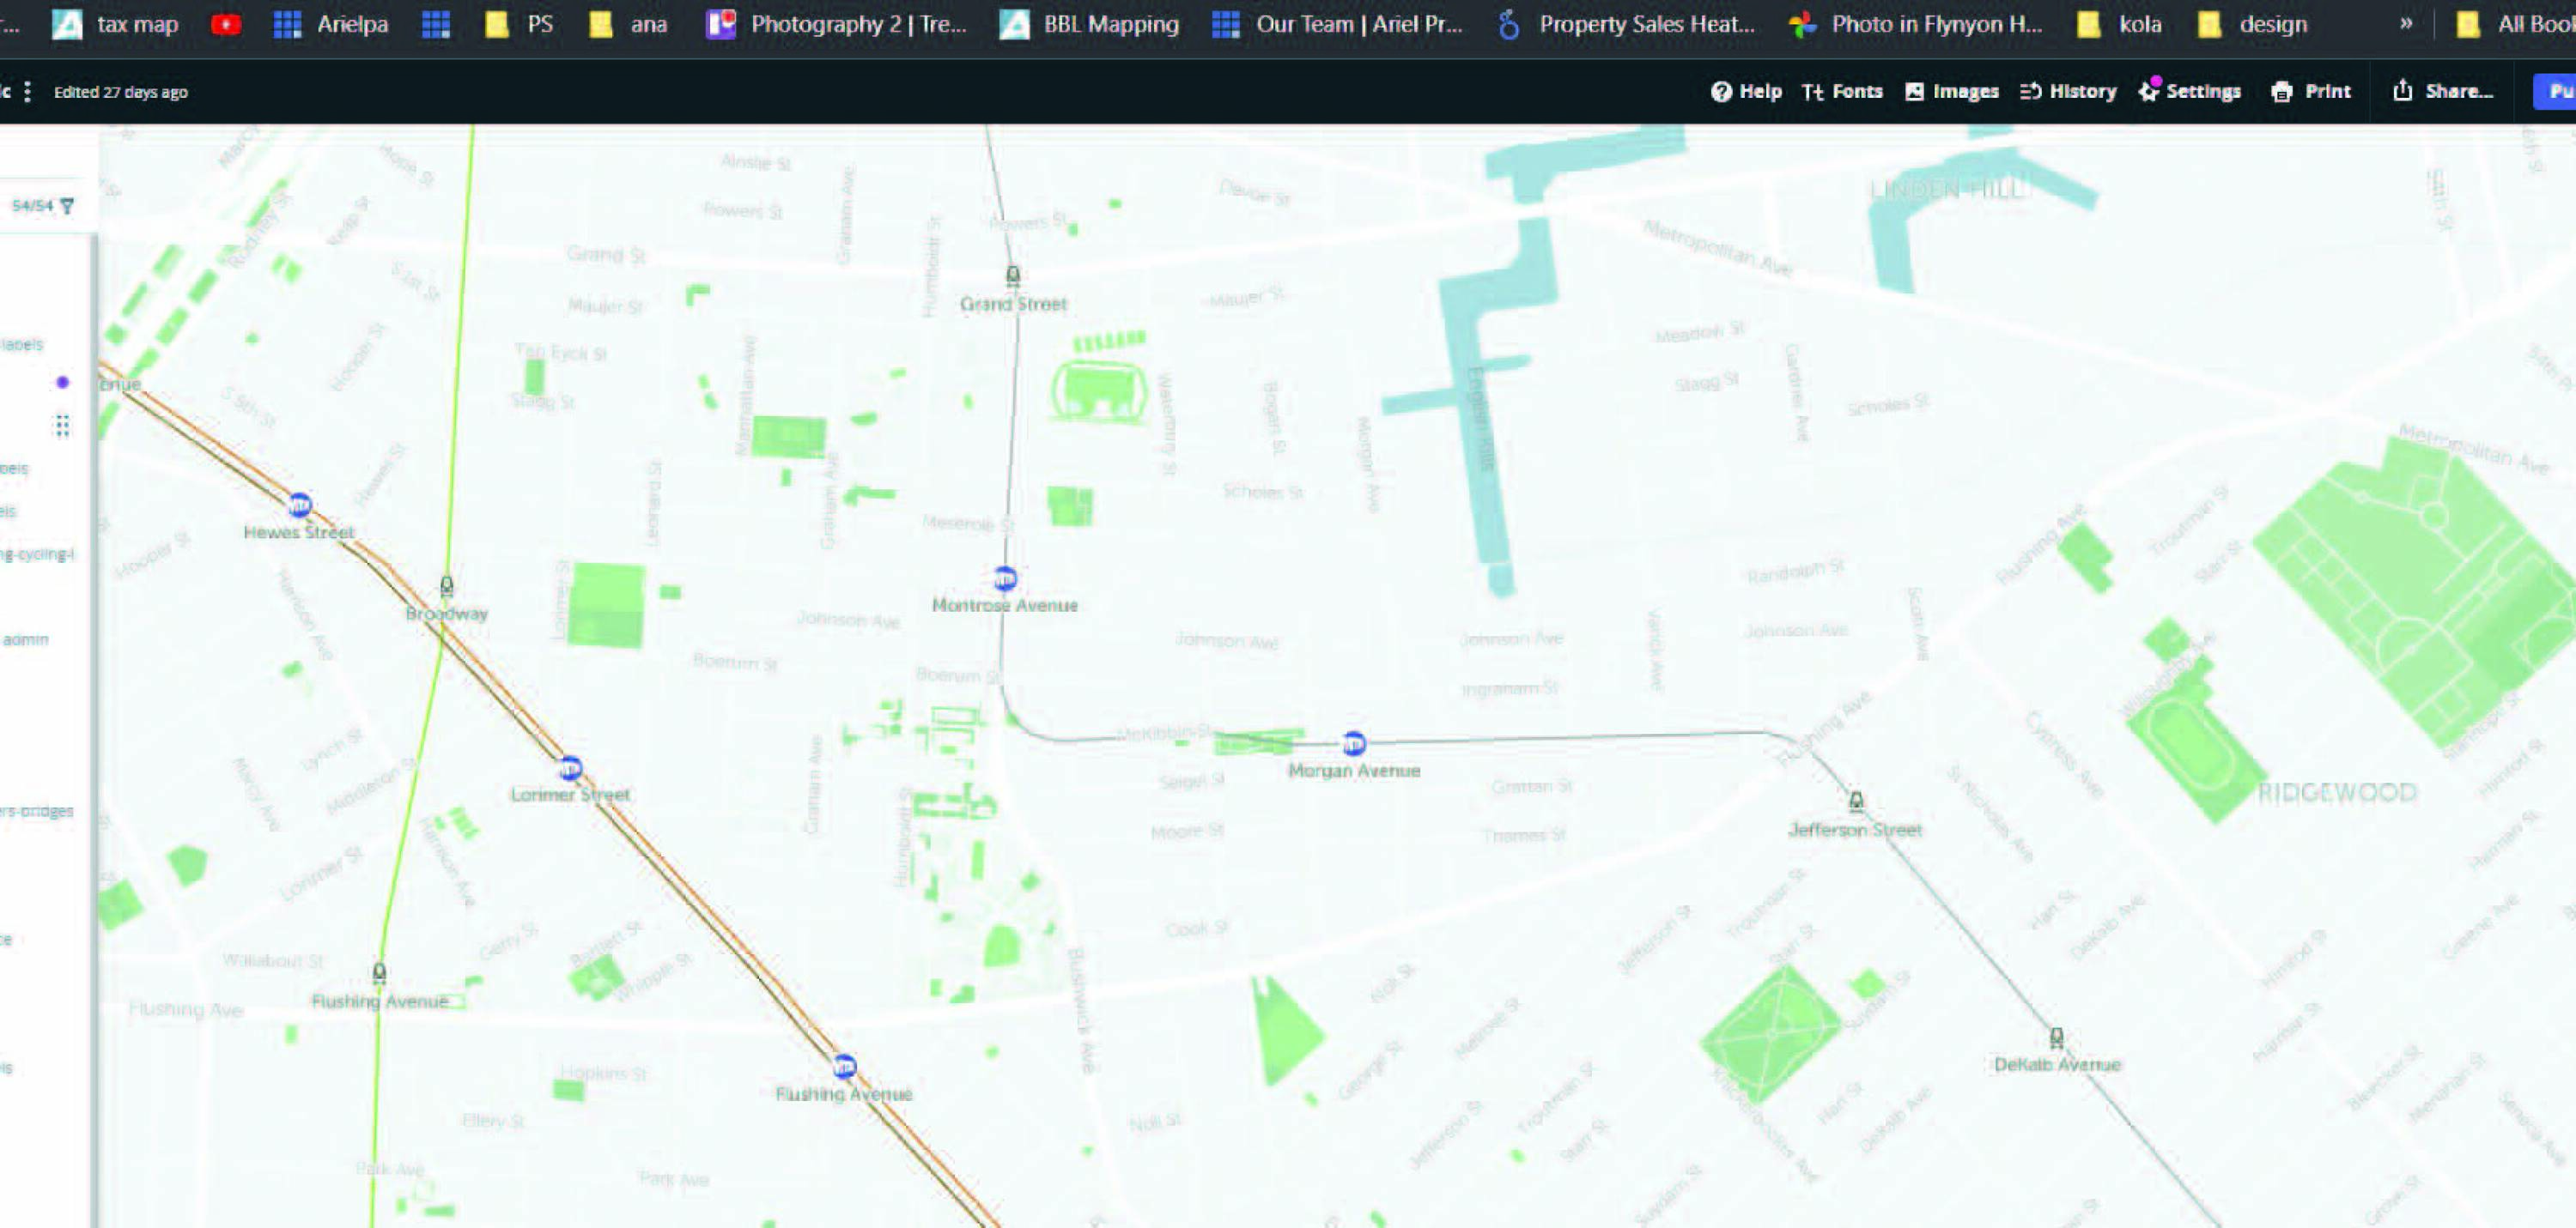Click the blue Publish button
2576x1228 pixels.
pos(2556,92)
